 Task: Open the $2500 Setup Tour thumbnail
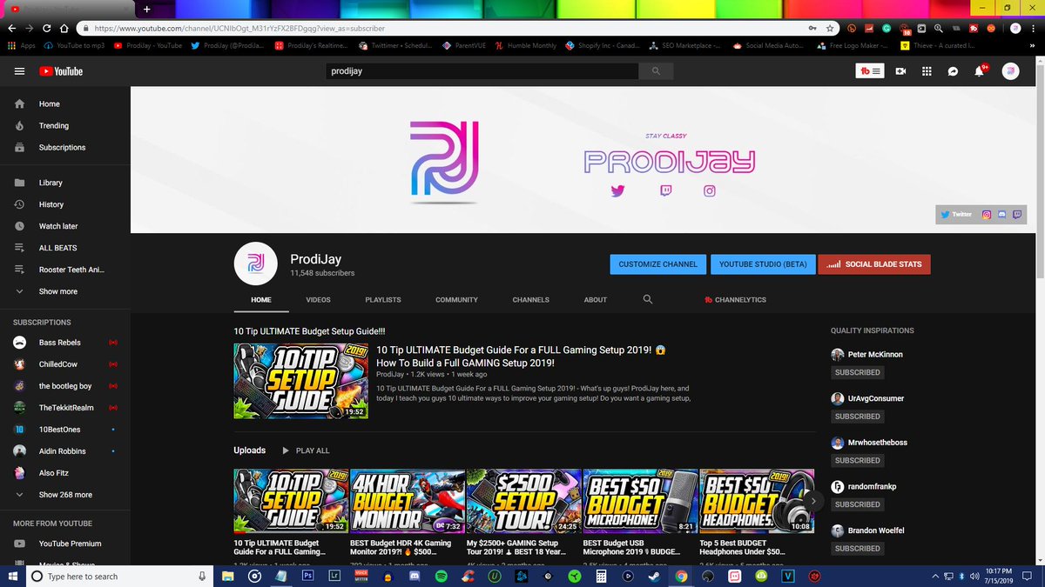tap(524, 500)
